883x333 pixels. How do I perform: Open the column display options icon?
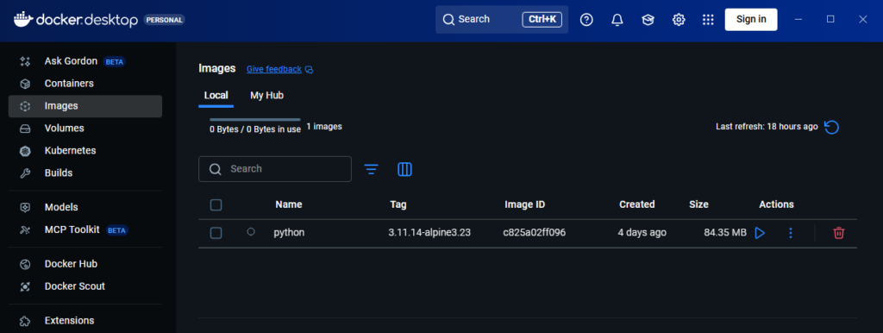[404, 169]
